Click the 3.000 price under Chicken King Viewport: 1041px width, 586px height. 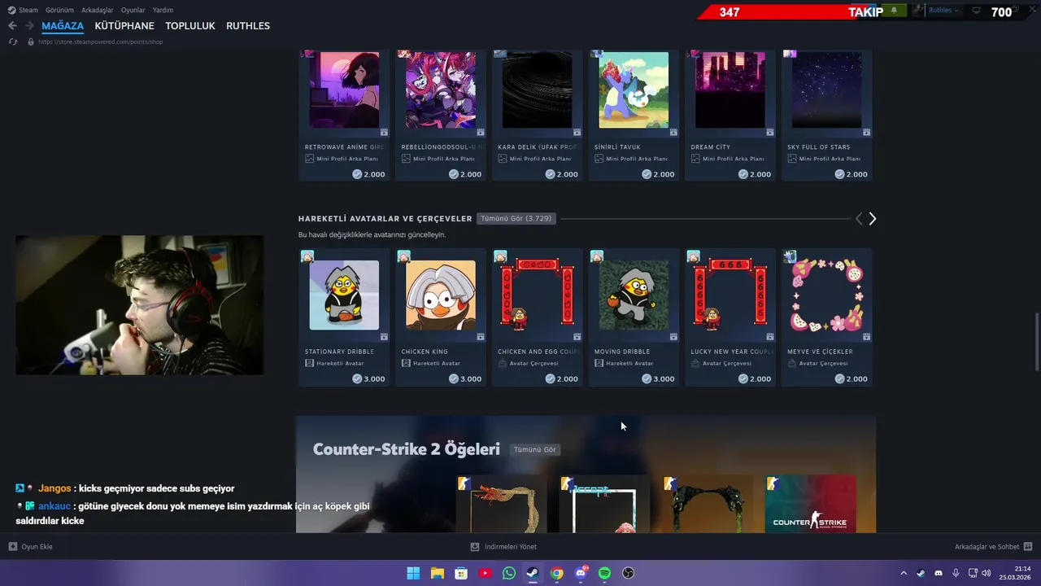pyautogui.click(x=465, y=378)
